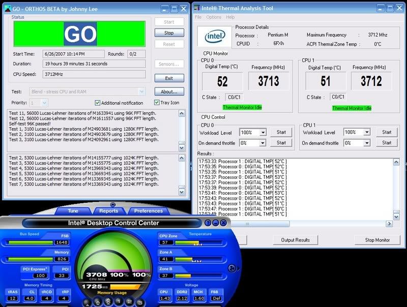This screenshot has width=407, height=307.
Task: Click the Stop Monitor button
Action: (x=377, y=240)
